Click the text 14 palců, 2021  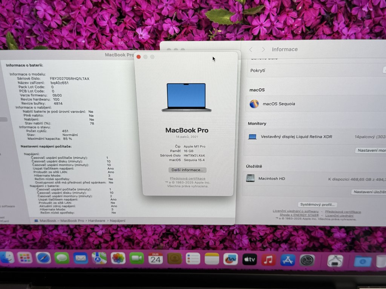tap(187, 137)
